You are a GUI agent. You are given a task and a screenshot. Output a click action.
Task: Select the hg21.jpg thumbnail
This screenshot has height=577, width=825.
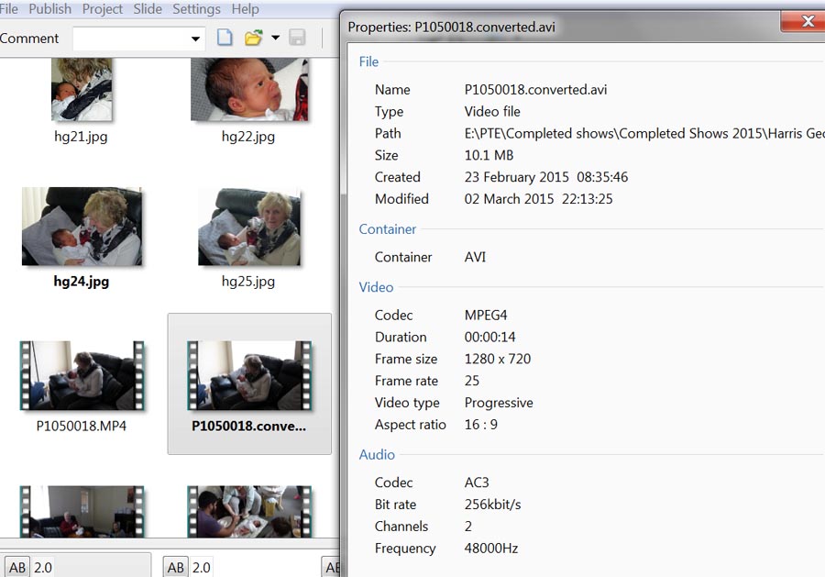(82, 91)
